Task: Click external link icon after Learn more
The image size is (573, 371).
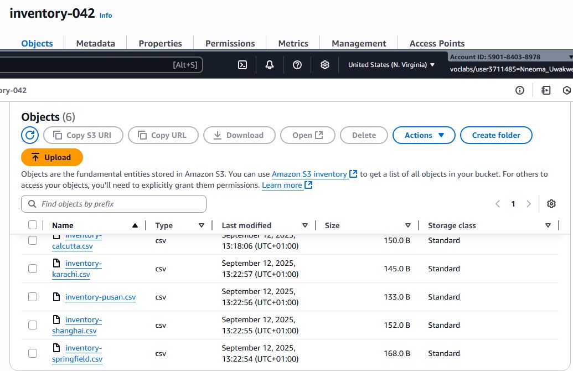Action: [x=308, y=185]
